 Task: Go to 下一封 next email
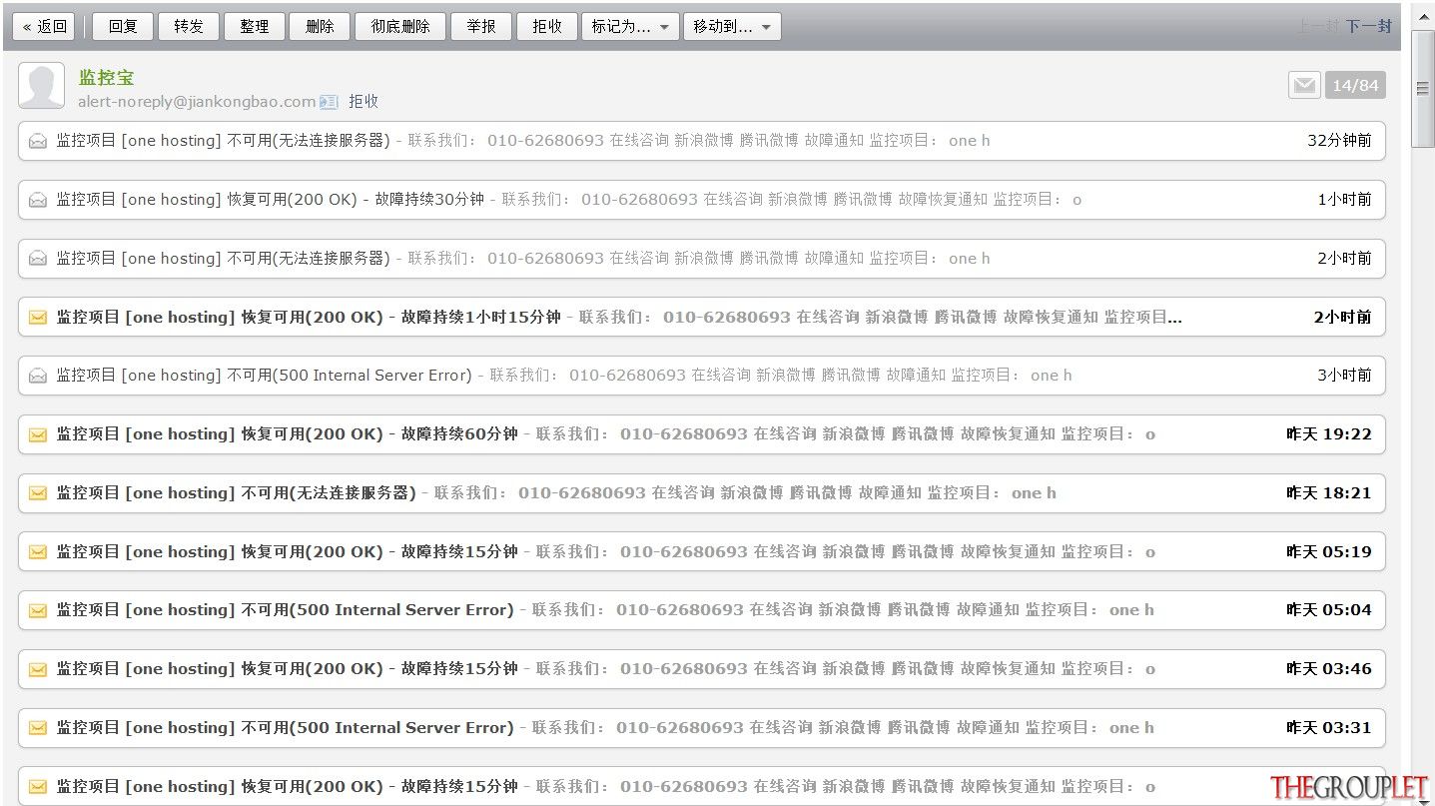pyautogui.click(x=1368, y=27)
